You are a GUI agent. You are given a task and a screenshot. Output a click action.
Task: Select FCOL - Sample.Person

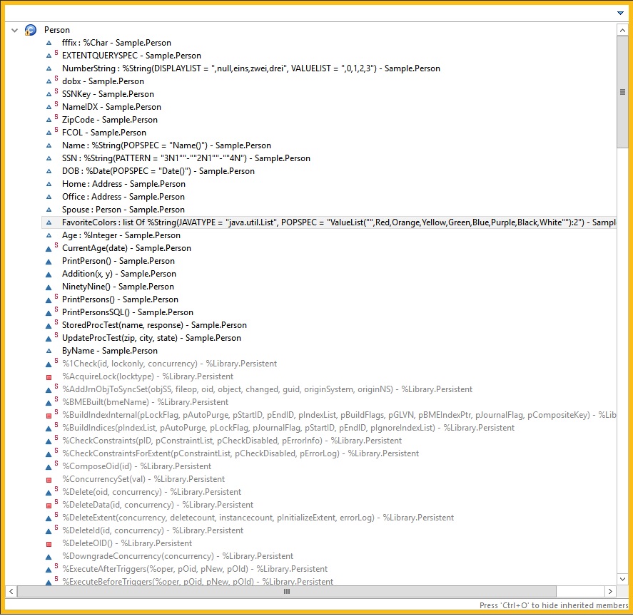click(x=103, y=133)
